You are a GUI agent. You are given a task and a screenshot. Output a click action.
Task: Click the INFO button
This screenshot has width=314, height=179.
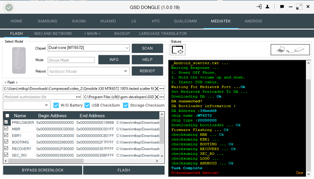point(114,60)
